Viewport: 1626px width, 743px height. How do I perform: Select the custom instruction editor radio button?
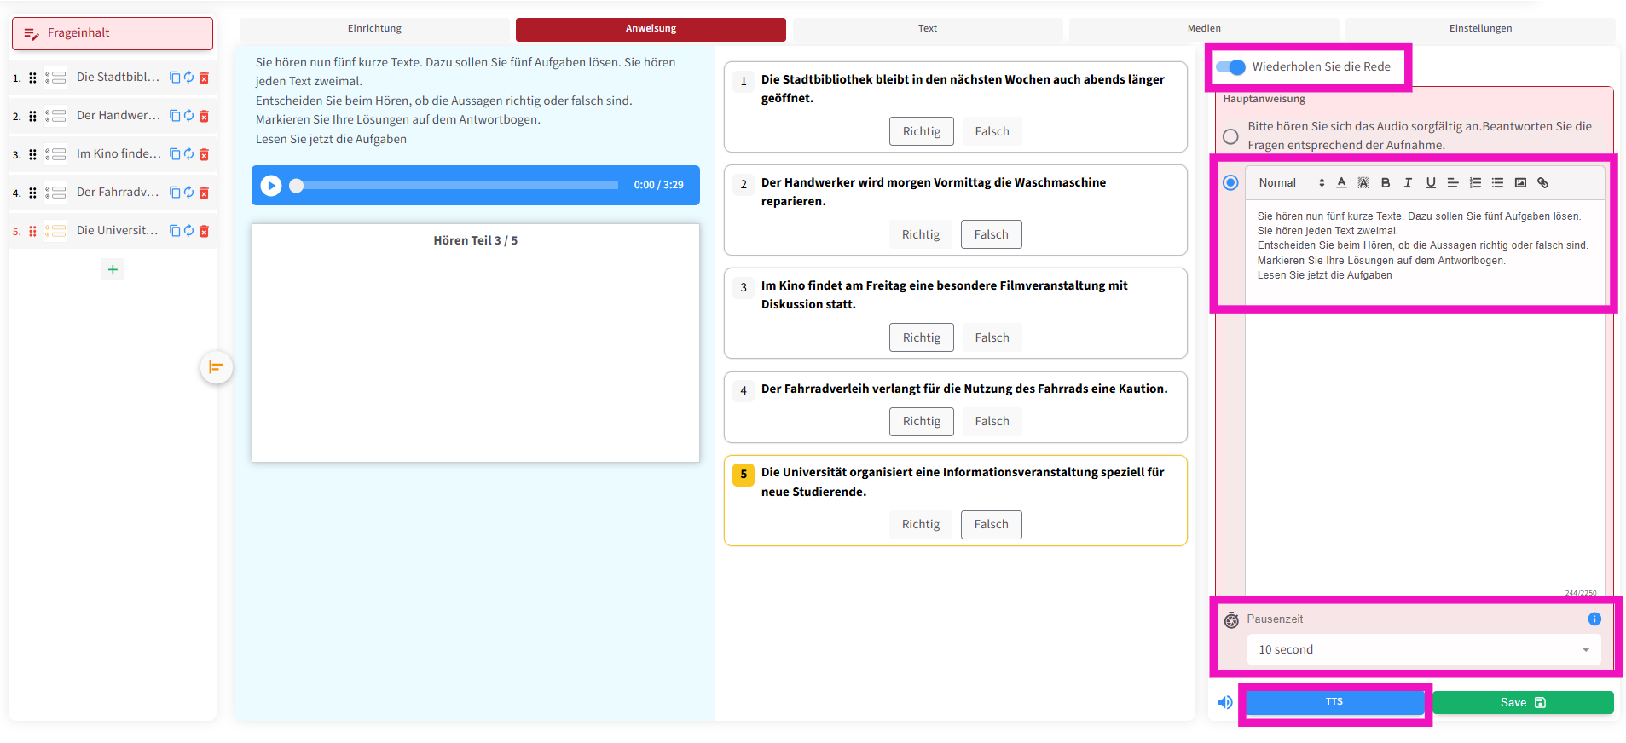1230,183
